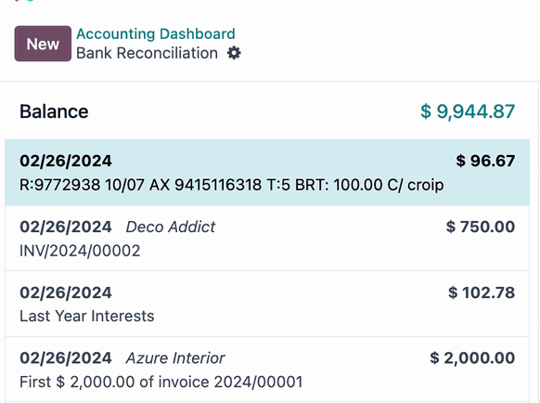Click the Bank Reconciliation title text

click(147, 53)
